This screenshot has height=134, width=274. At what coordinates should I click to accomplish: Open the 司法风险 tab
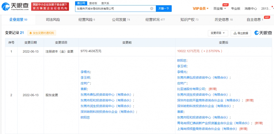click(53, 20)
